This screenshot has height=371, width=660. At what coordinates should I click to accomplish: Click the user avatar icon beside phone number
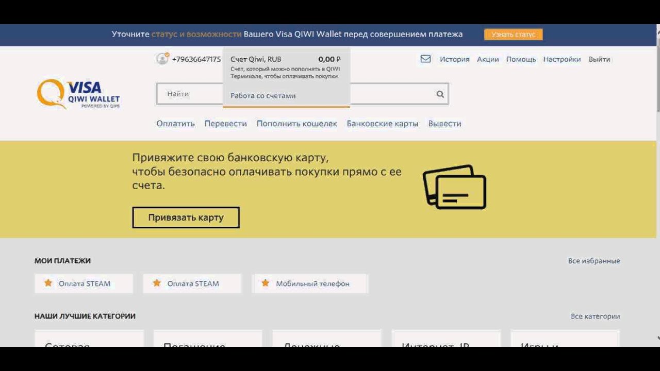162,59
